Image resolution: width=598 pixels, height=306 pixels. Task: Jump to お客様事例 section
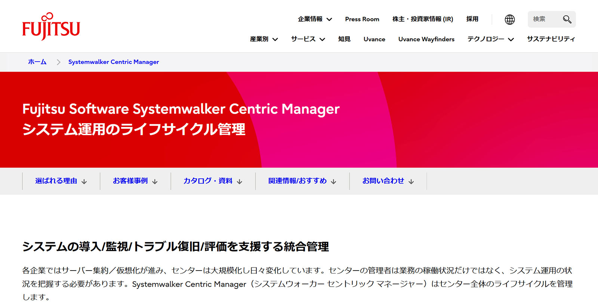(x=135, y=181)
